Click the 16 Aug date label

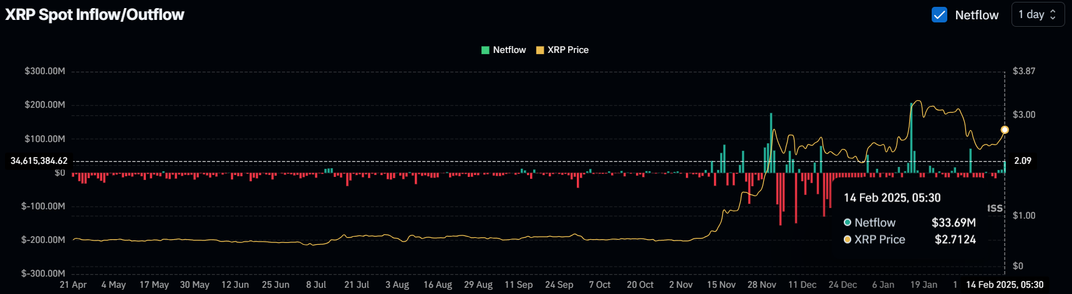click(x=438, y=285)
